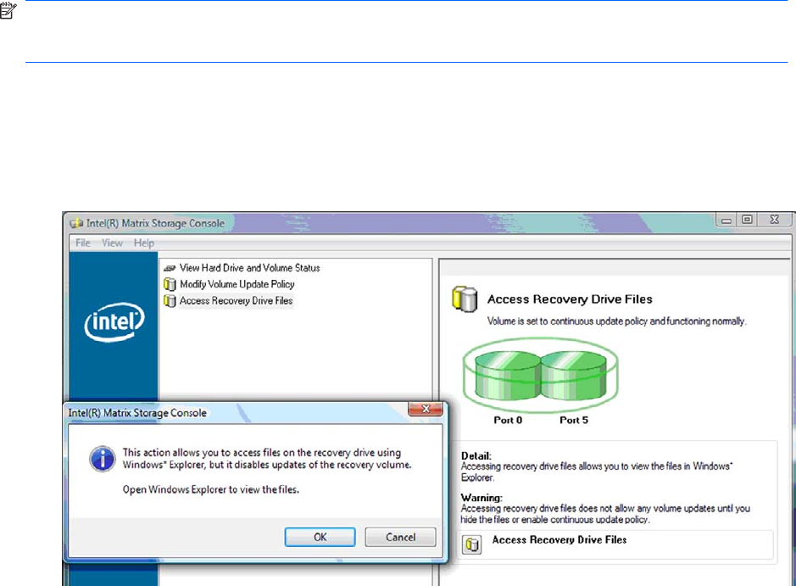This screenshot has width=796, height=586.
Task: Select Access Recovery Drive Files tree item
Action: 236,300
